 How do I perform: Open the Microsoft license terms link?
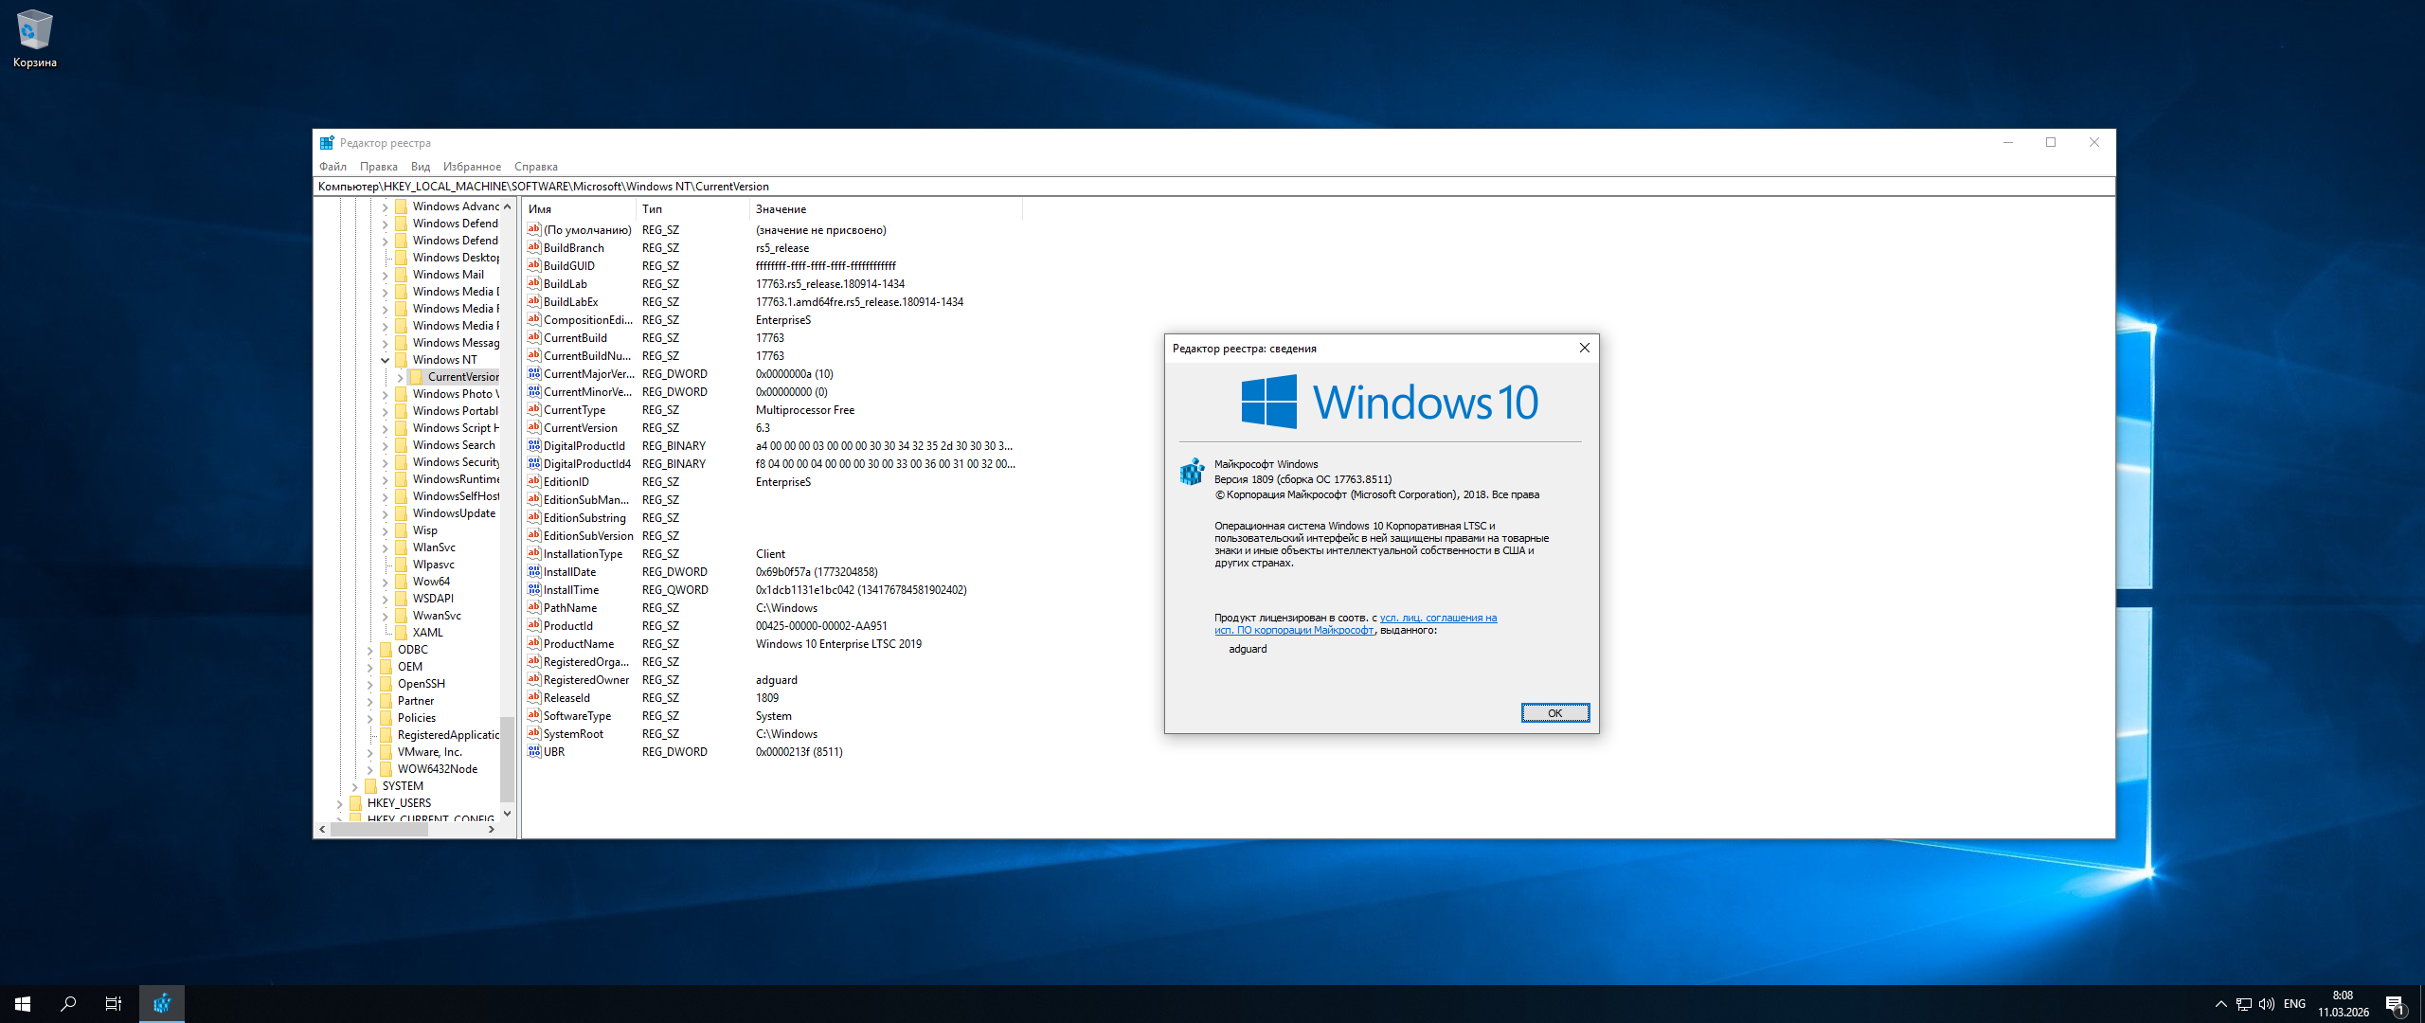(1437, 618)
